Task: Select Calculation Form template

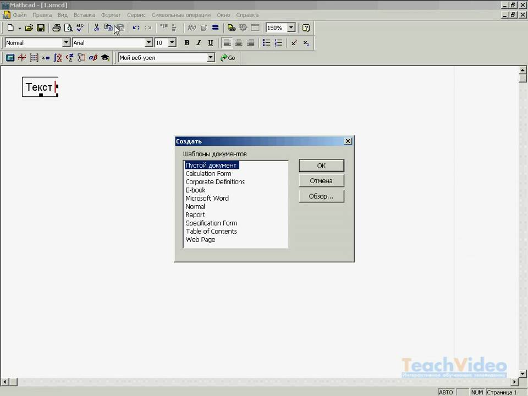Action: click(208, 174)
